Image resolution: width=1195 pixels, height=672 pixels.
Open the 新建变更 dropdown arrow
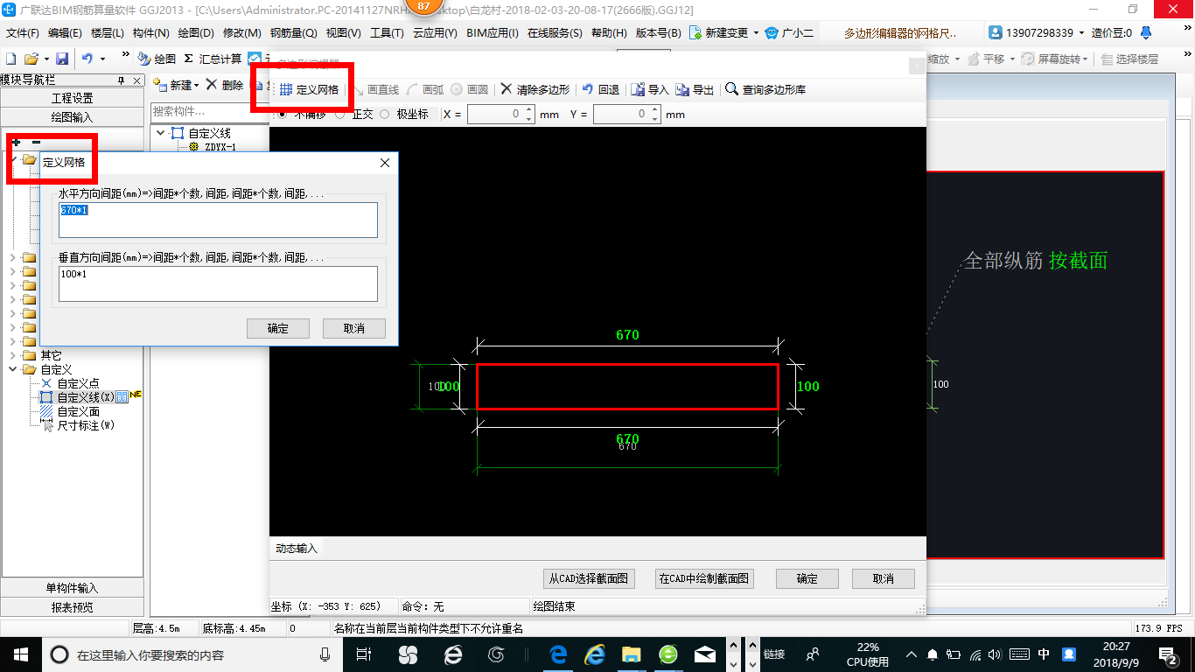click(x=754, y=32)
